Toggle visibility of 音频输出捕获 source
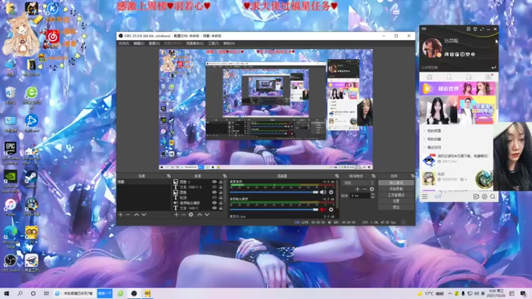 click(214, 203)
